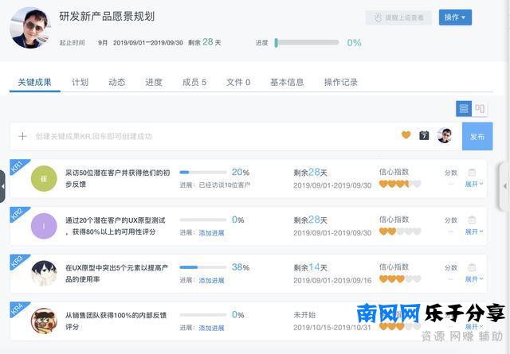Click KR3 date range 2019/09/01-2019/09/16
Image resolution: width=510 pixels, height=354 pixels.
(332, 281)
